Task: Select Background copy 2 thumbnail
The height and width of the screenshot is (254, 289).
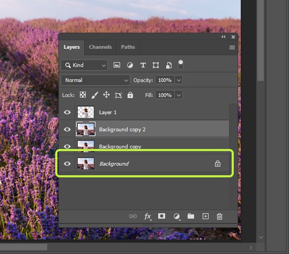Action: coord(86,129)
